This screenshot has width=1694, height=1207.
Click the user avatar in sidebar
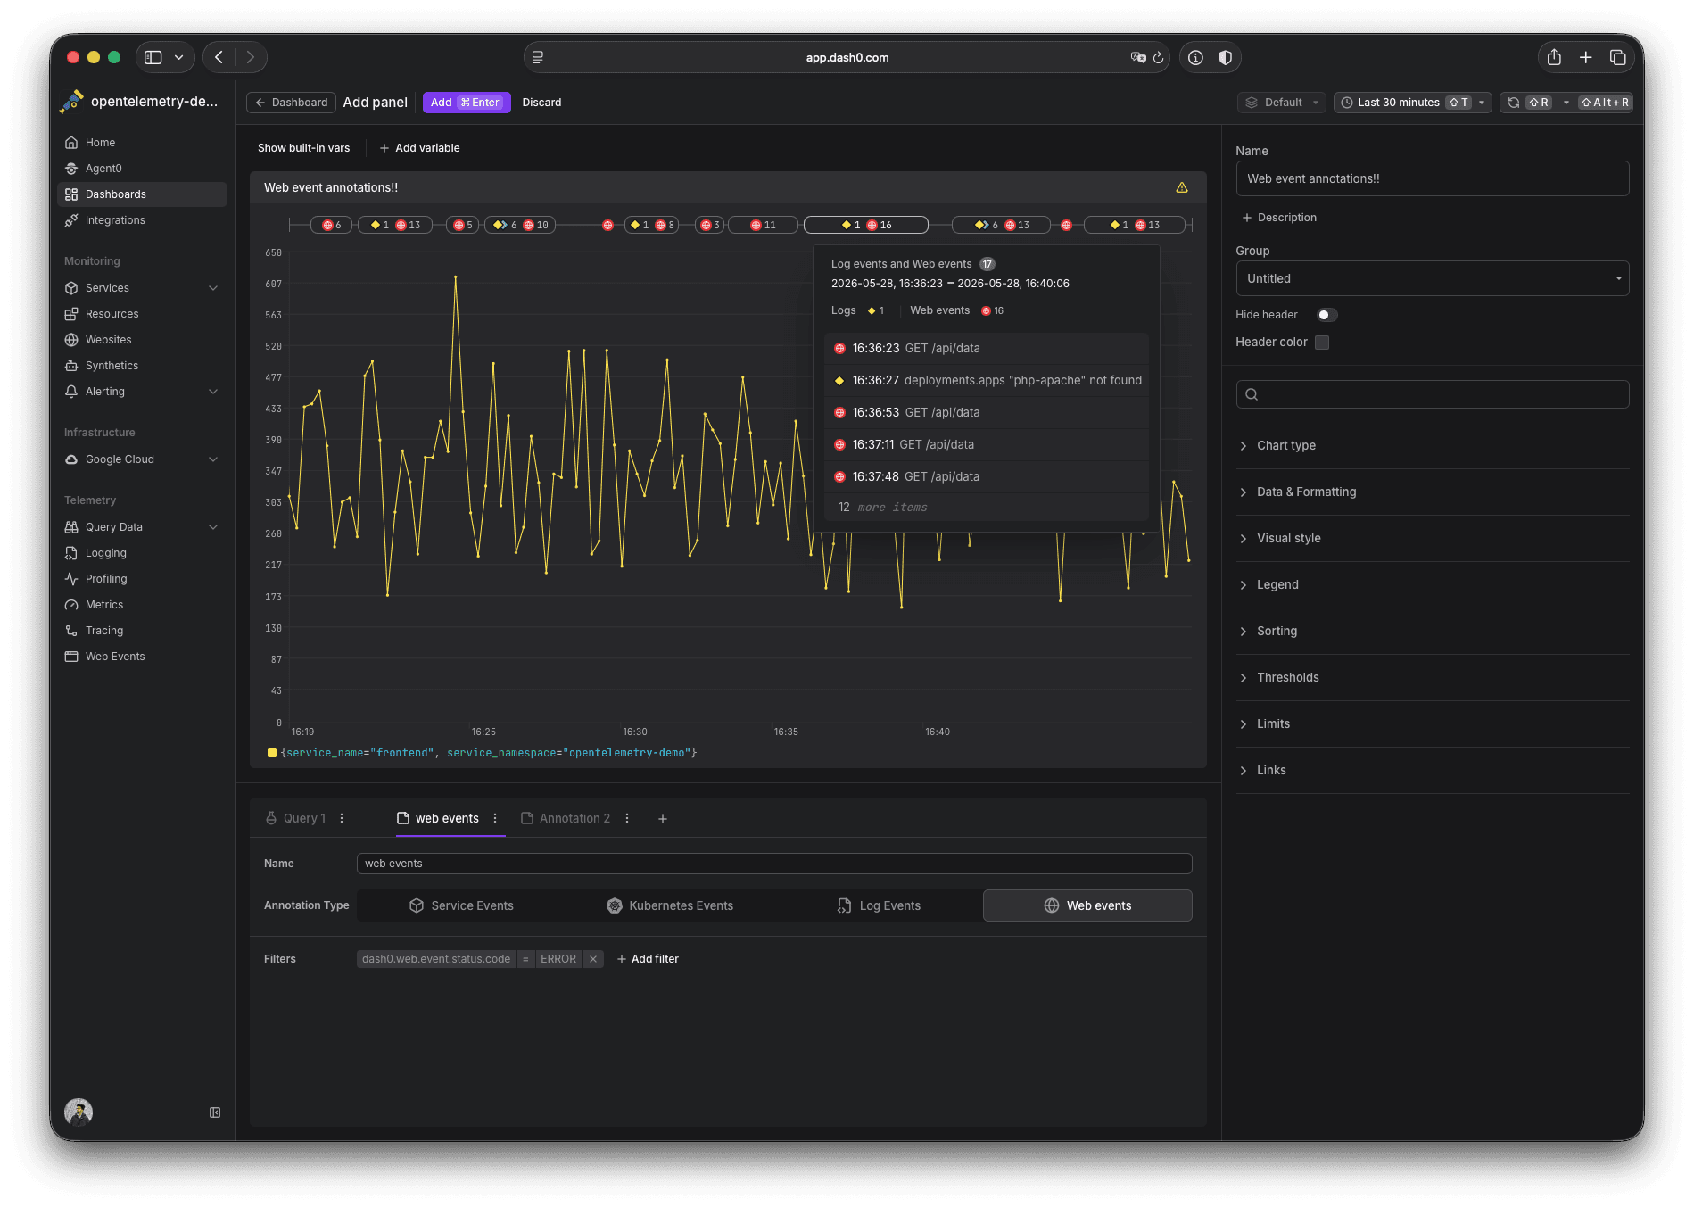[x=79, y=1112]
